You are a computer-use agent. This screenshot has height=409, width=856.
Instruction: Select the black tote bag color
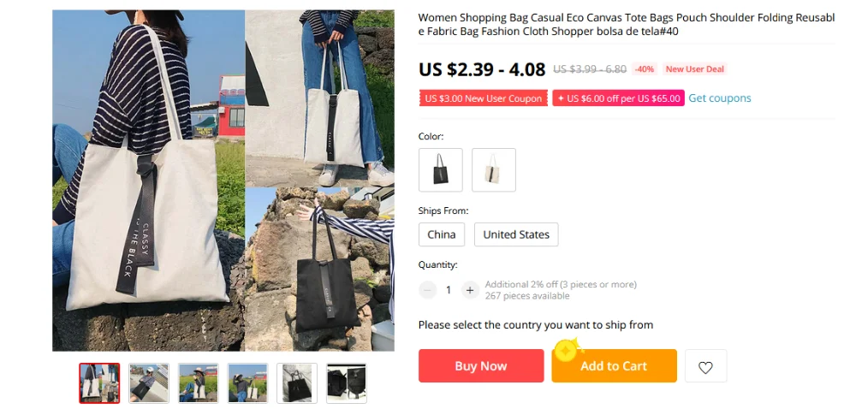(x=441, y=170)
